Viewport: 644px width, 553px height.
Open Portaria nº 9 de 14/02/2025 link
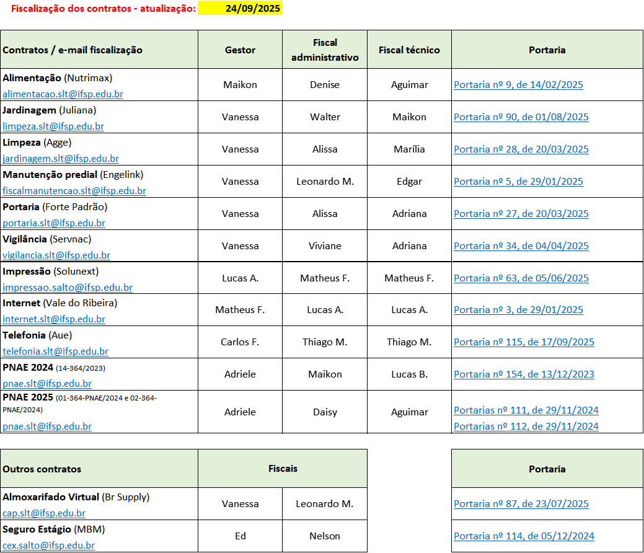[518, 85]
